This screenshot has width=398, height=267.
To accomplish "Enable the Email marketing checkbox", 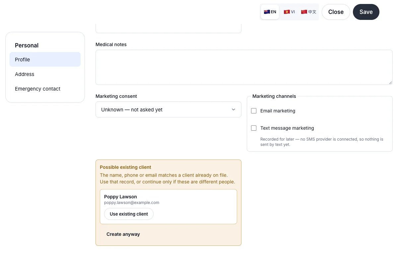I will pos(254,111).
